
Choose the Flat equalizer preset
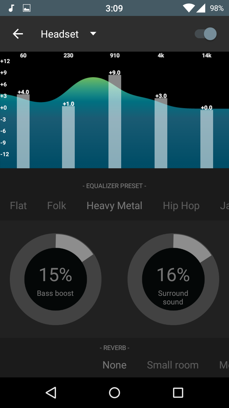click(x=18, y=206)
